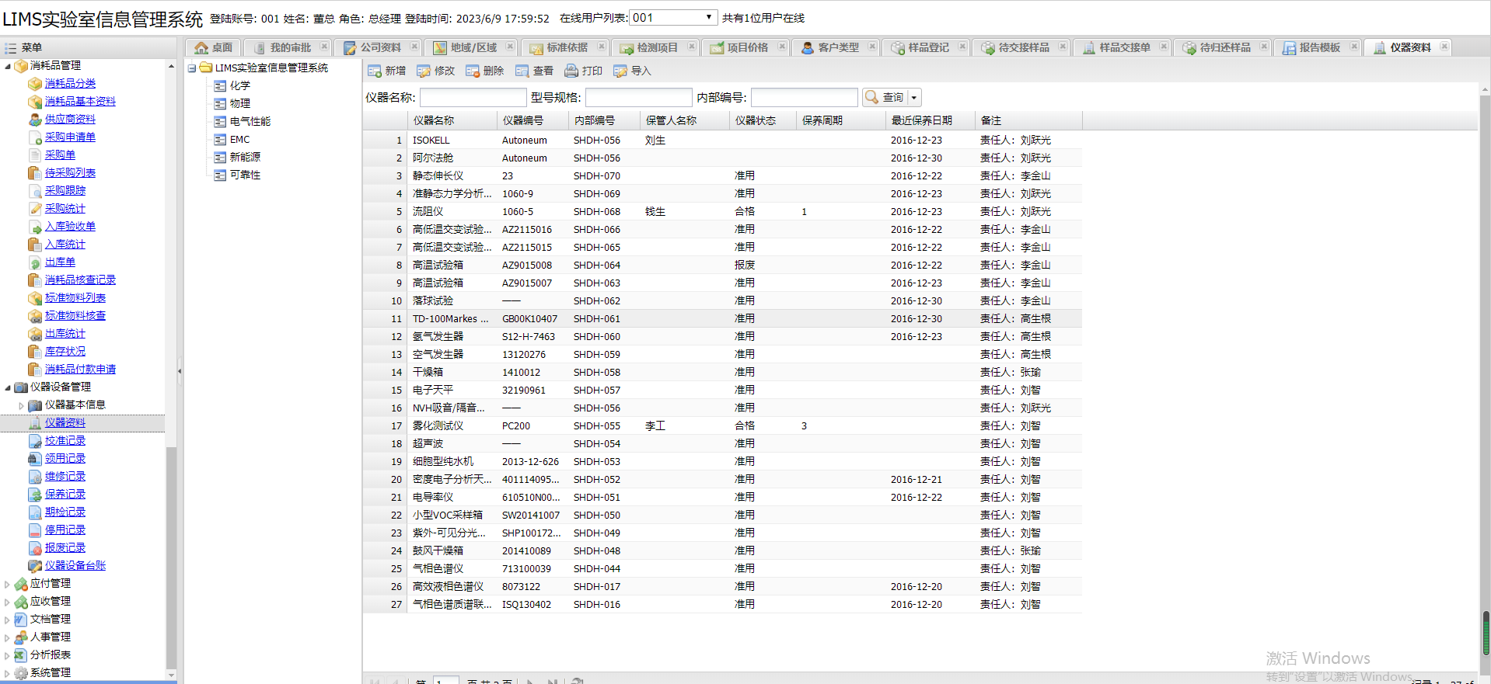Click the 消耗品付款申请 icon entry
The image size is (1491, 684).
[35, 370]
